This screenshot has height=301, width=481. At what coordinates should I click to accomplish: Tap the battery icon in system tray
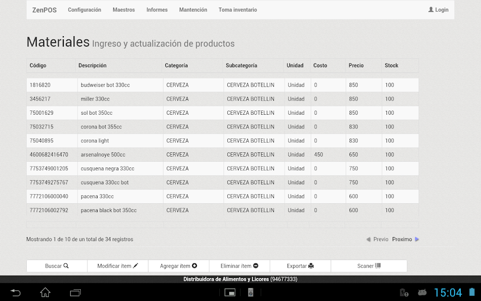[472, 292]
